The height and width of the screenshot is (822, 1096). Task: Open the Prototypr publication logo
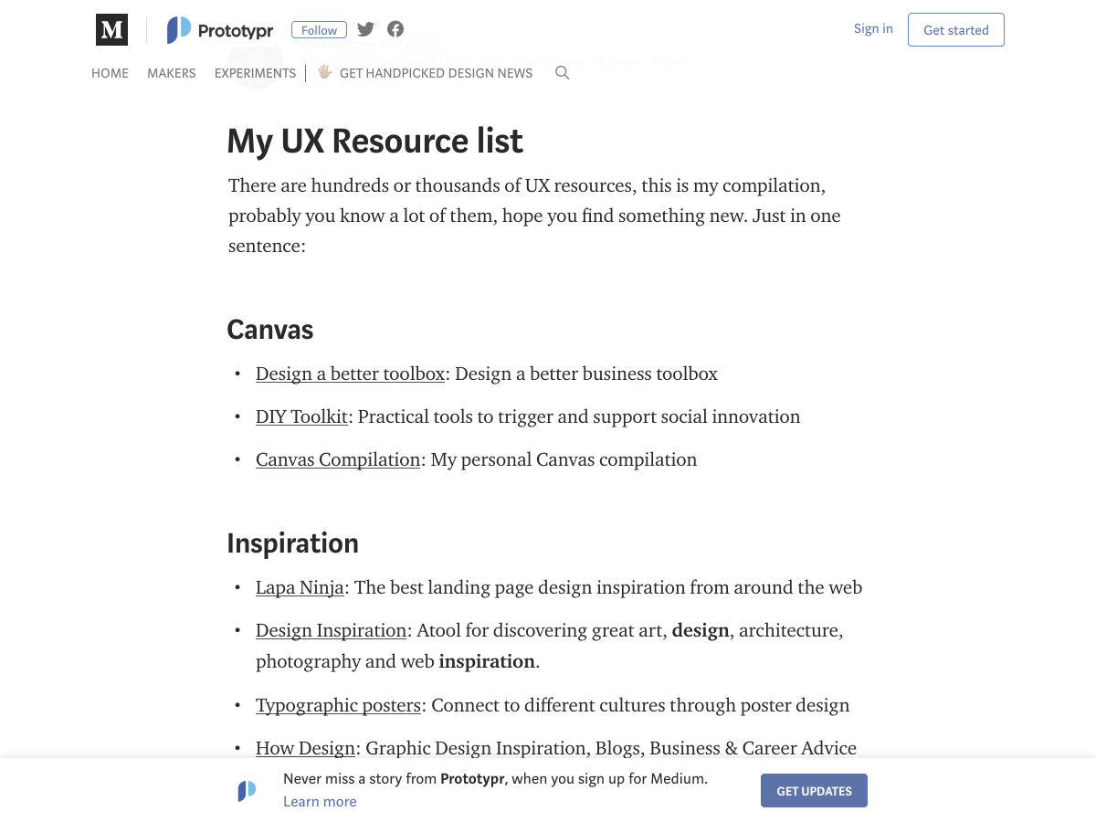[x=220, y=30]
